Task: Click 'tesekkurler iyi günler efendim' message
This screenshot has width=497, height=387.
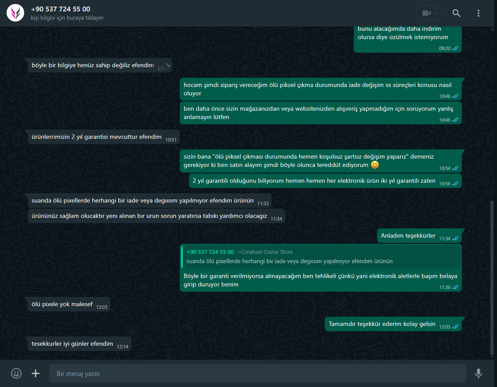Action: point(79,344)
